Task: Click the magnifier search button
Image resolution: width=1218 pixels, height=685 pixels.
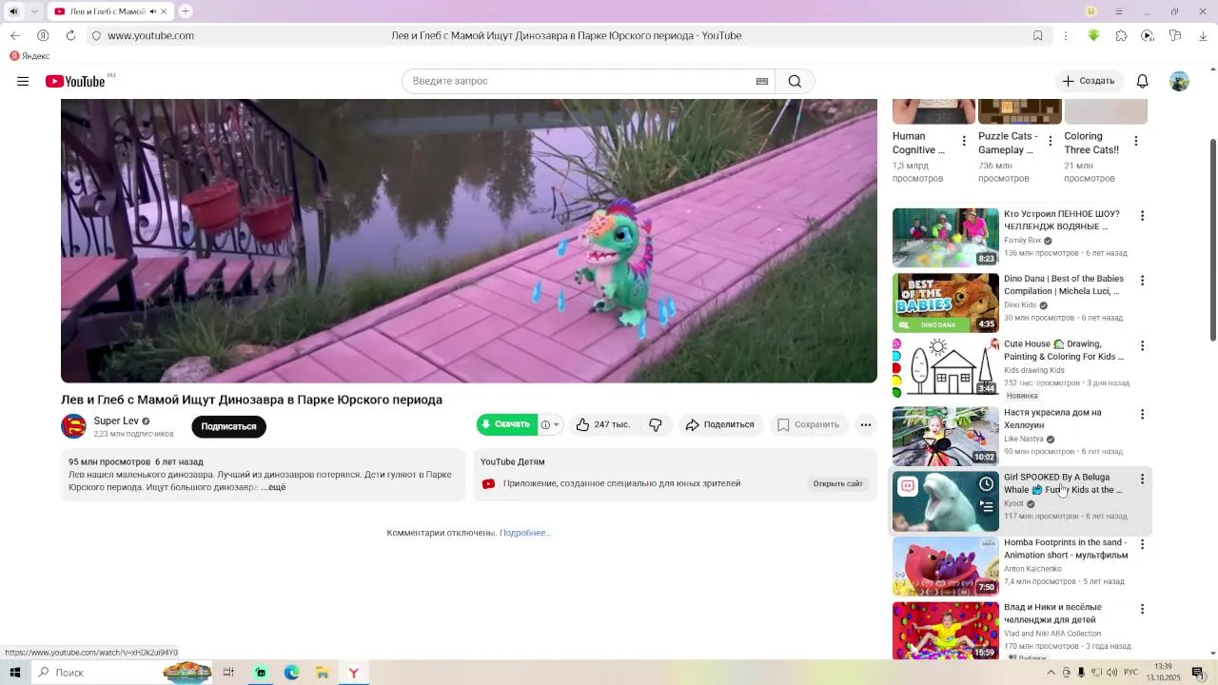Action: pyautogui.click(x=795, y=81)
